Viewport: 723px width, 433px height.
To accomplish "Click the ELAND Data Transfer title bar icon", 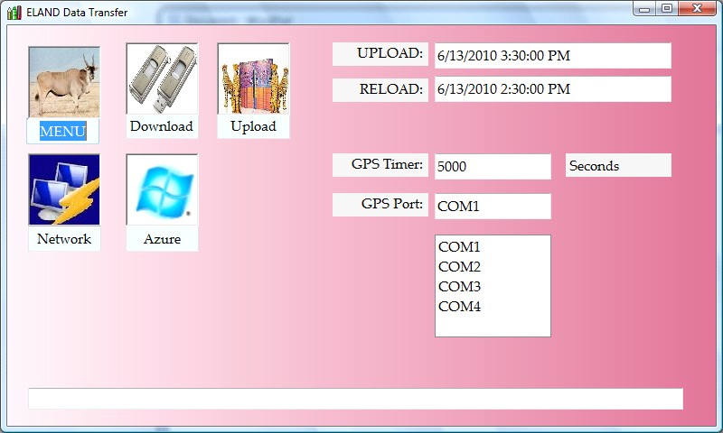I will point(14,12).
